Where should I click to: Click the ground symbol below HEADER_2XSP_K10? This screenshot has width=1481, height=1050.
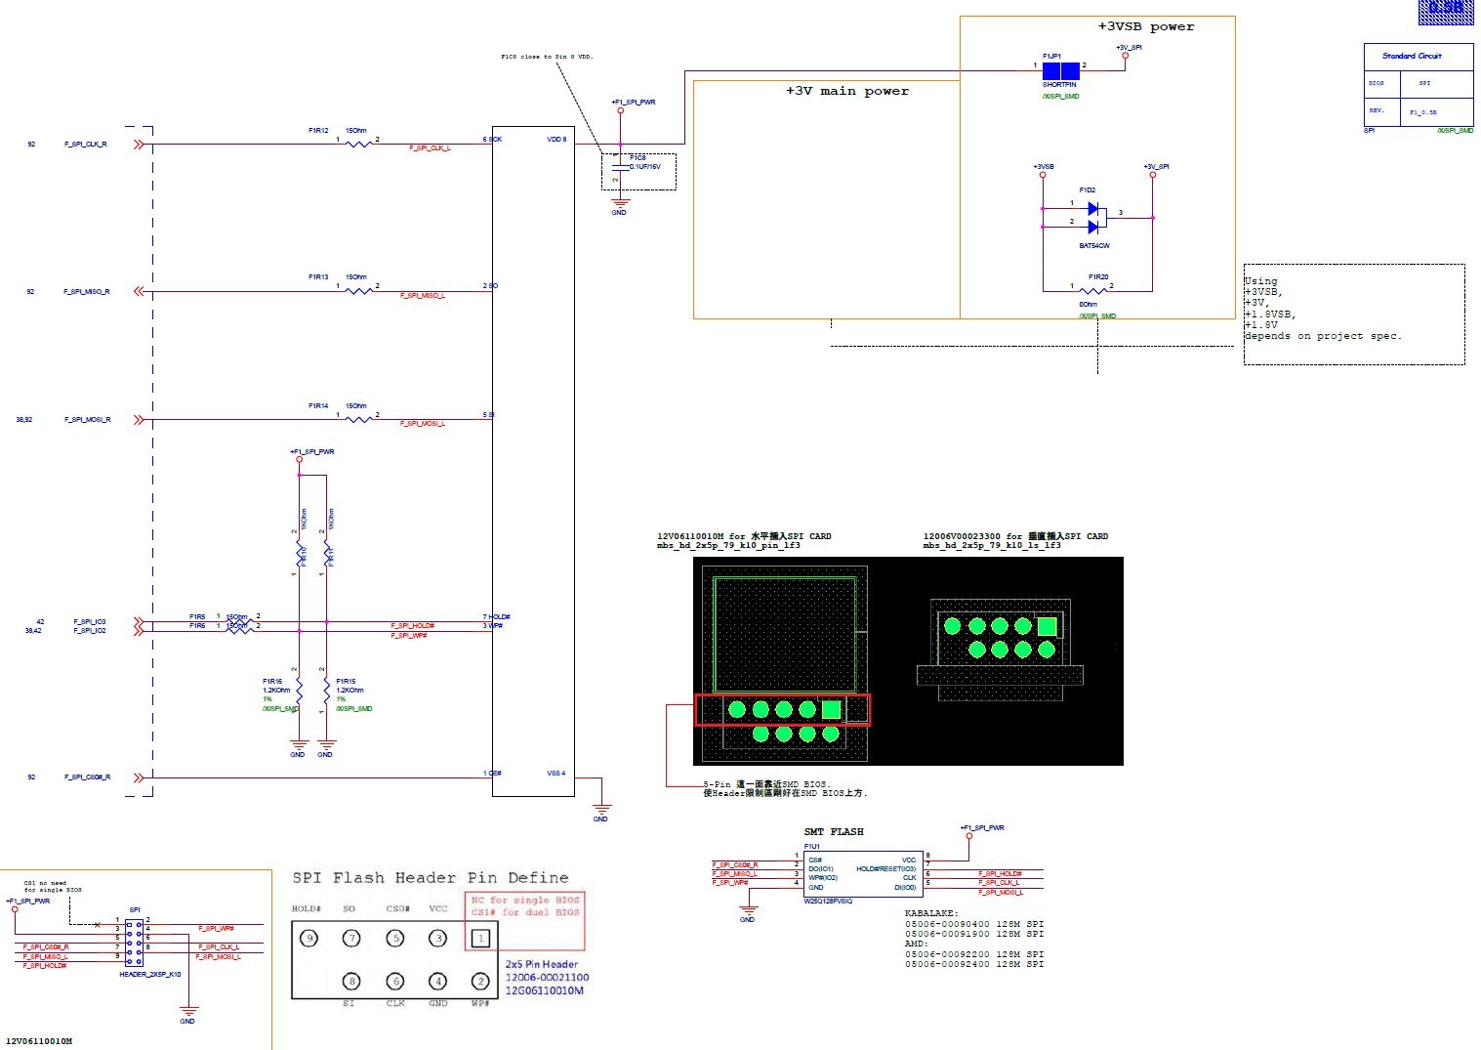(x=188, y=1011)
